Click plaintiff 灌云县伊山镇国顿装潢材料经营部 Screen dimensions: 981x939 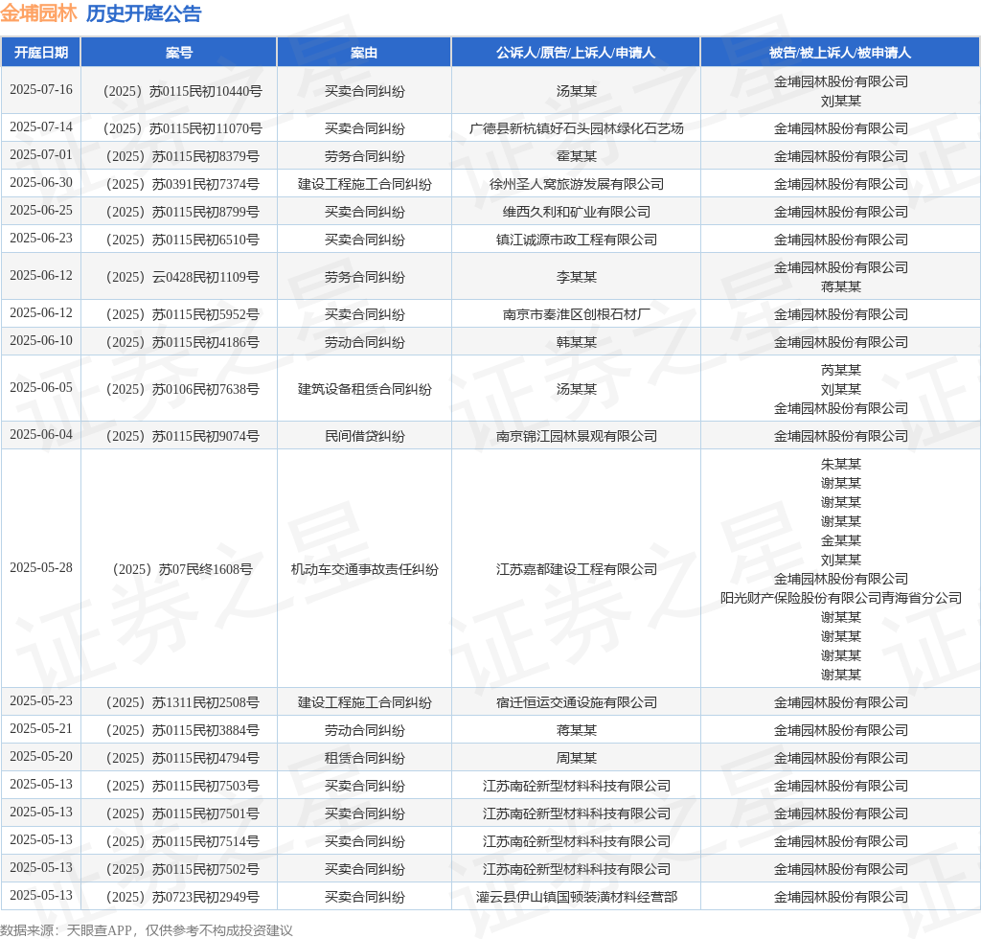point(576,897)
